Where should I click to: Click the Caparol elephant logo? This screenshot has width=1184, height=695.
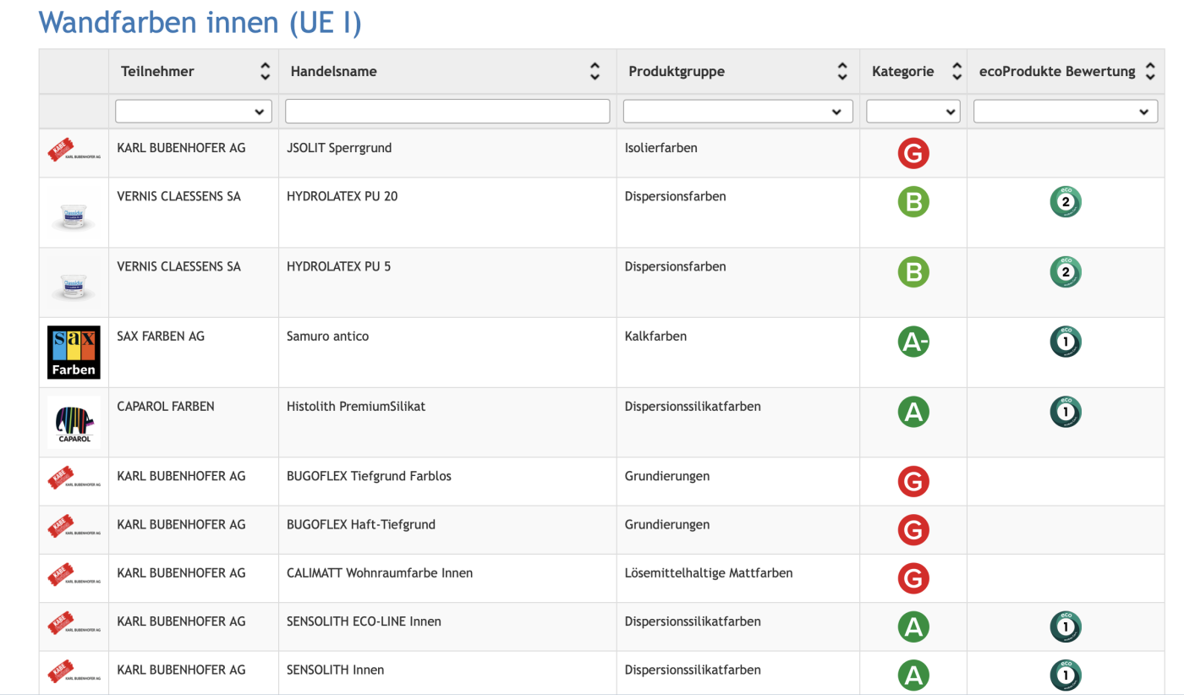tap(74, 422)
